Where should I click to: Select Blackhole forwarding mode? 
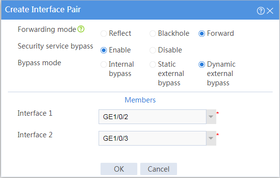[x=153, y=33]
